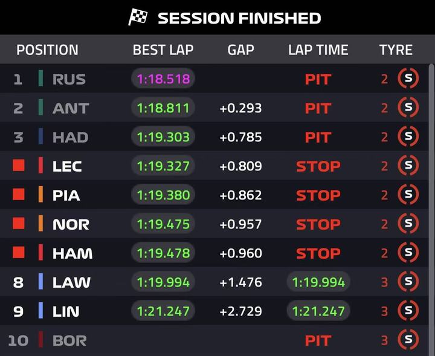Screen dimensions: 435x356
Task: Click red stop square beside HAM
Action: pyautogui.click(x=19, y=253)
